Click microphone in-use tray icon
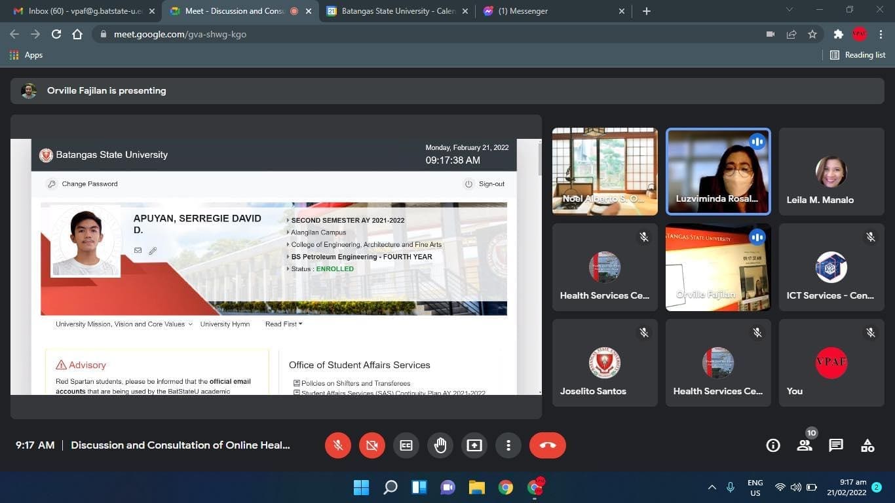The image size is (895, 503). [x=731, y=487]
